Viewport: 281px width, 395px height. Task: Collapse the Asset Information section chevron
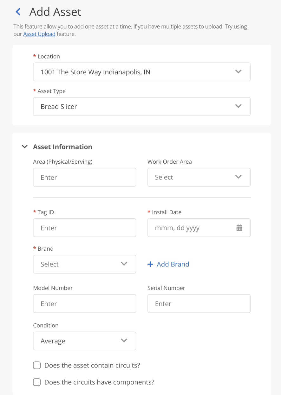(24, 147)
